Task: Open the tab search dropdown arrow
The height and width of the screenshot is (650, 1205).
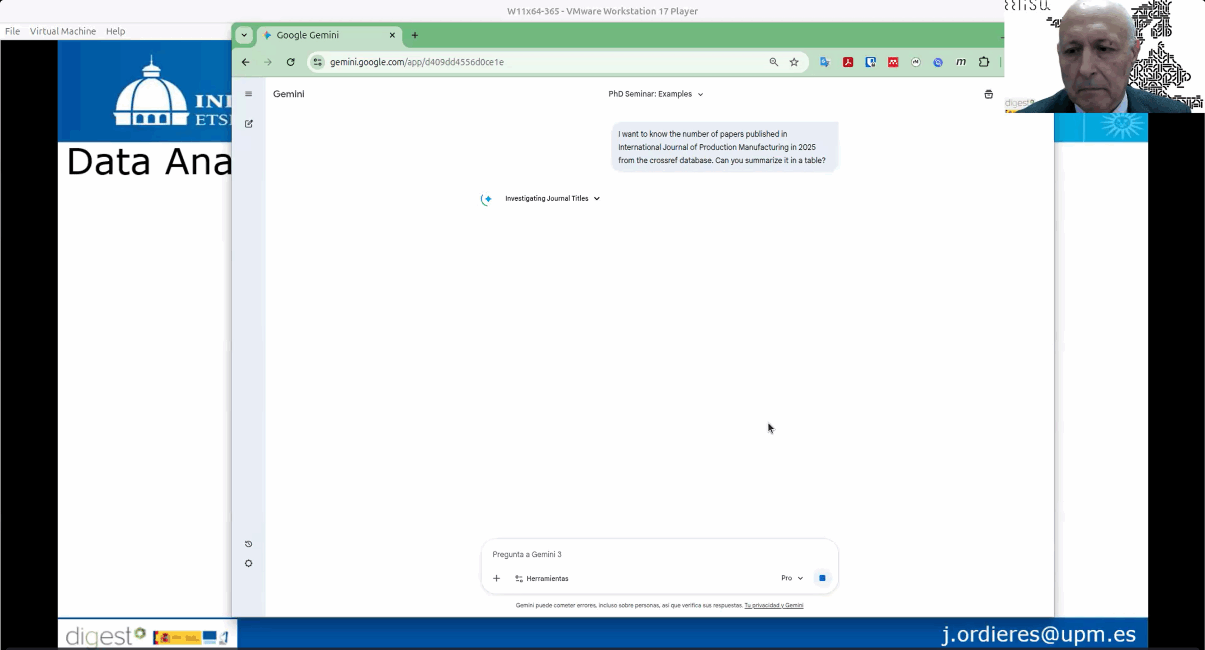Action: [x=244, y=35]
